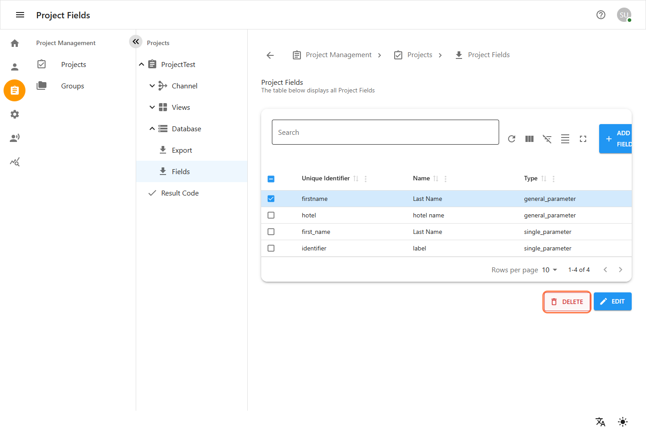The width and height of the screenshot is (646, 433).
Task: Uncheck the firstname row checkbox
Action: pos(271,198)
